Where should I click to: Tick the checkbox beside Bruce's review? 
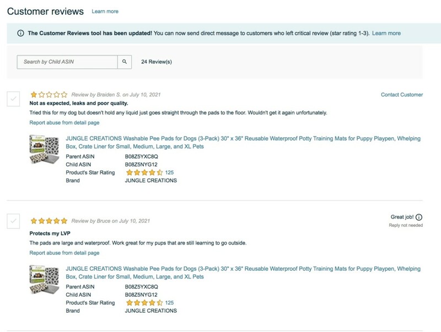pos(14,221)
